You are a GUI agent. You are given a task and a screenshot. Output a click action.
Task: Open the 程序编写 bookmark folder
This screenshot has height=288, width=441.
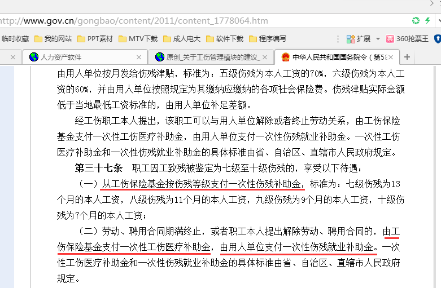(268, 39)
